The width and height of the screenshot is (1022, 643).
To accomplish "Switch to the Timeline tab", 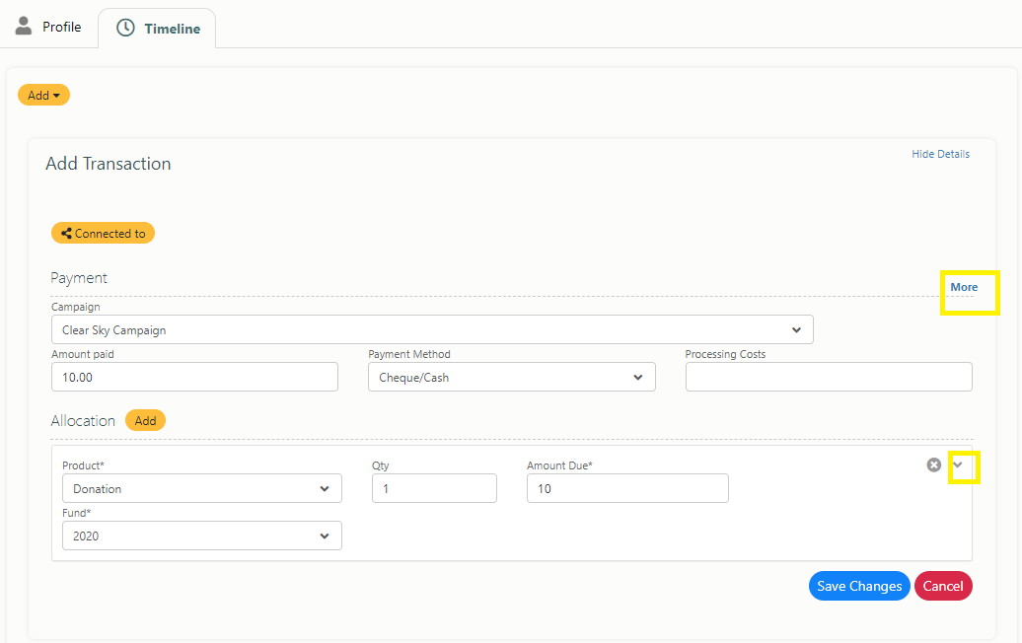I will pyautogui.click(x=157, y=29).
